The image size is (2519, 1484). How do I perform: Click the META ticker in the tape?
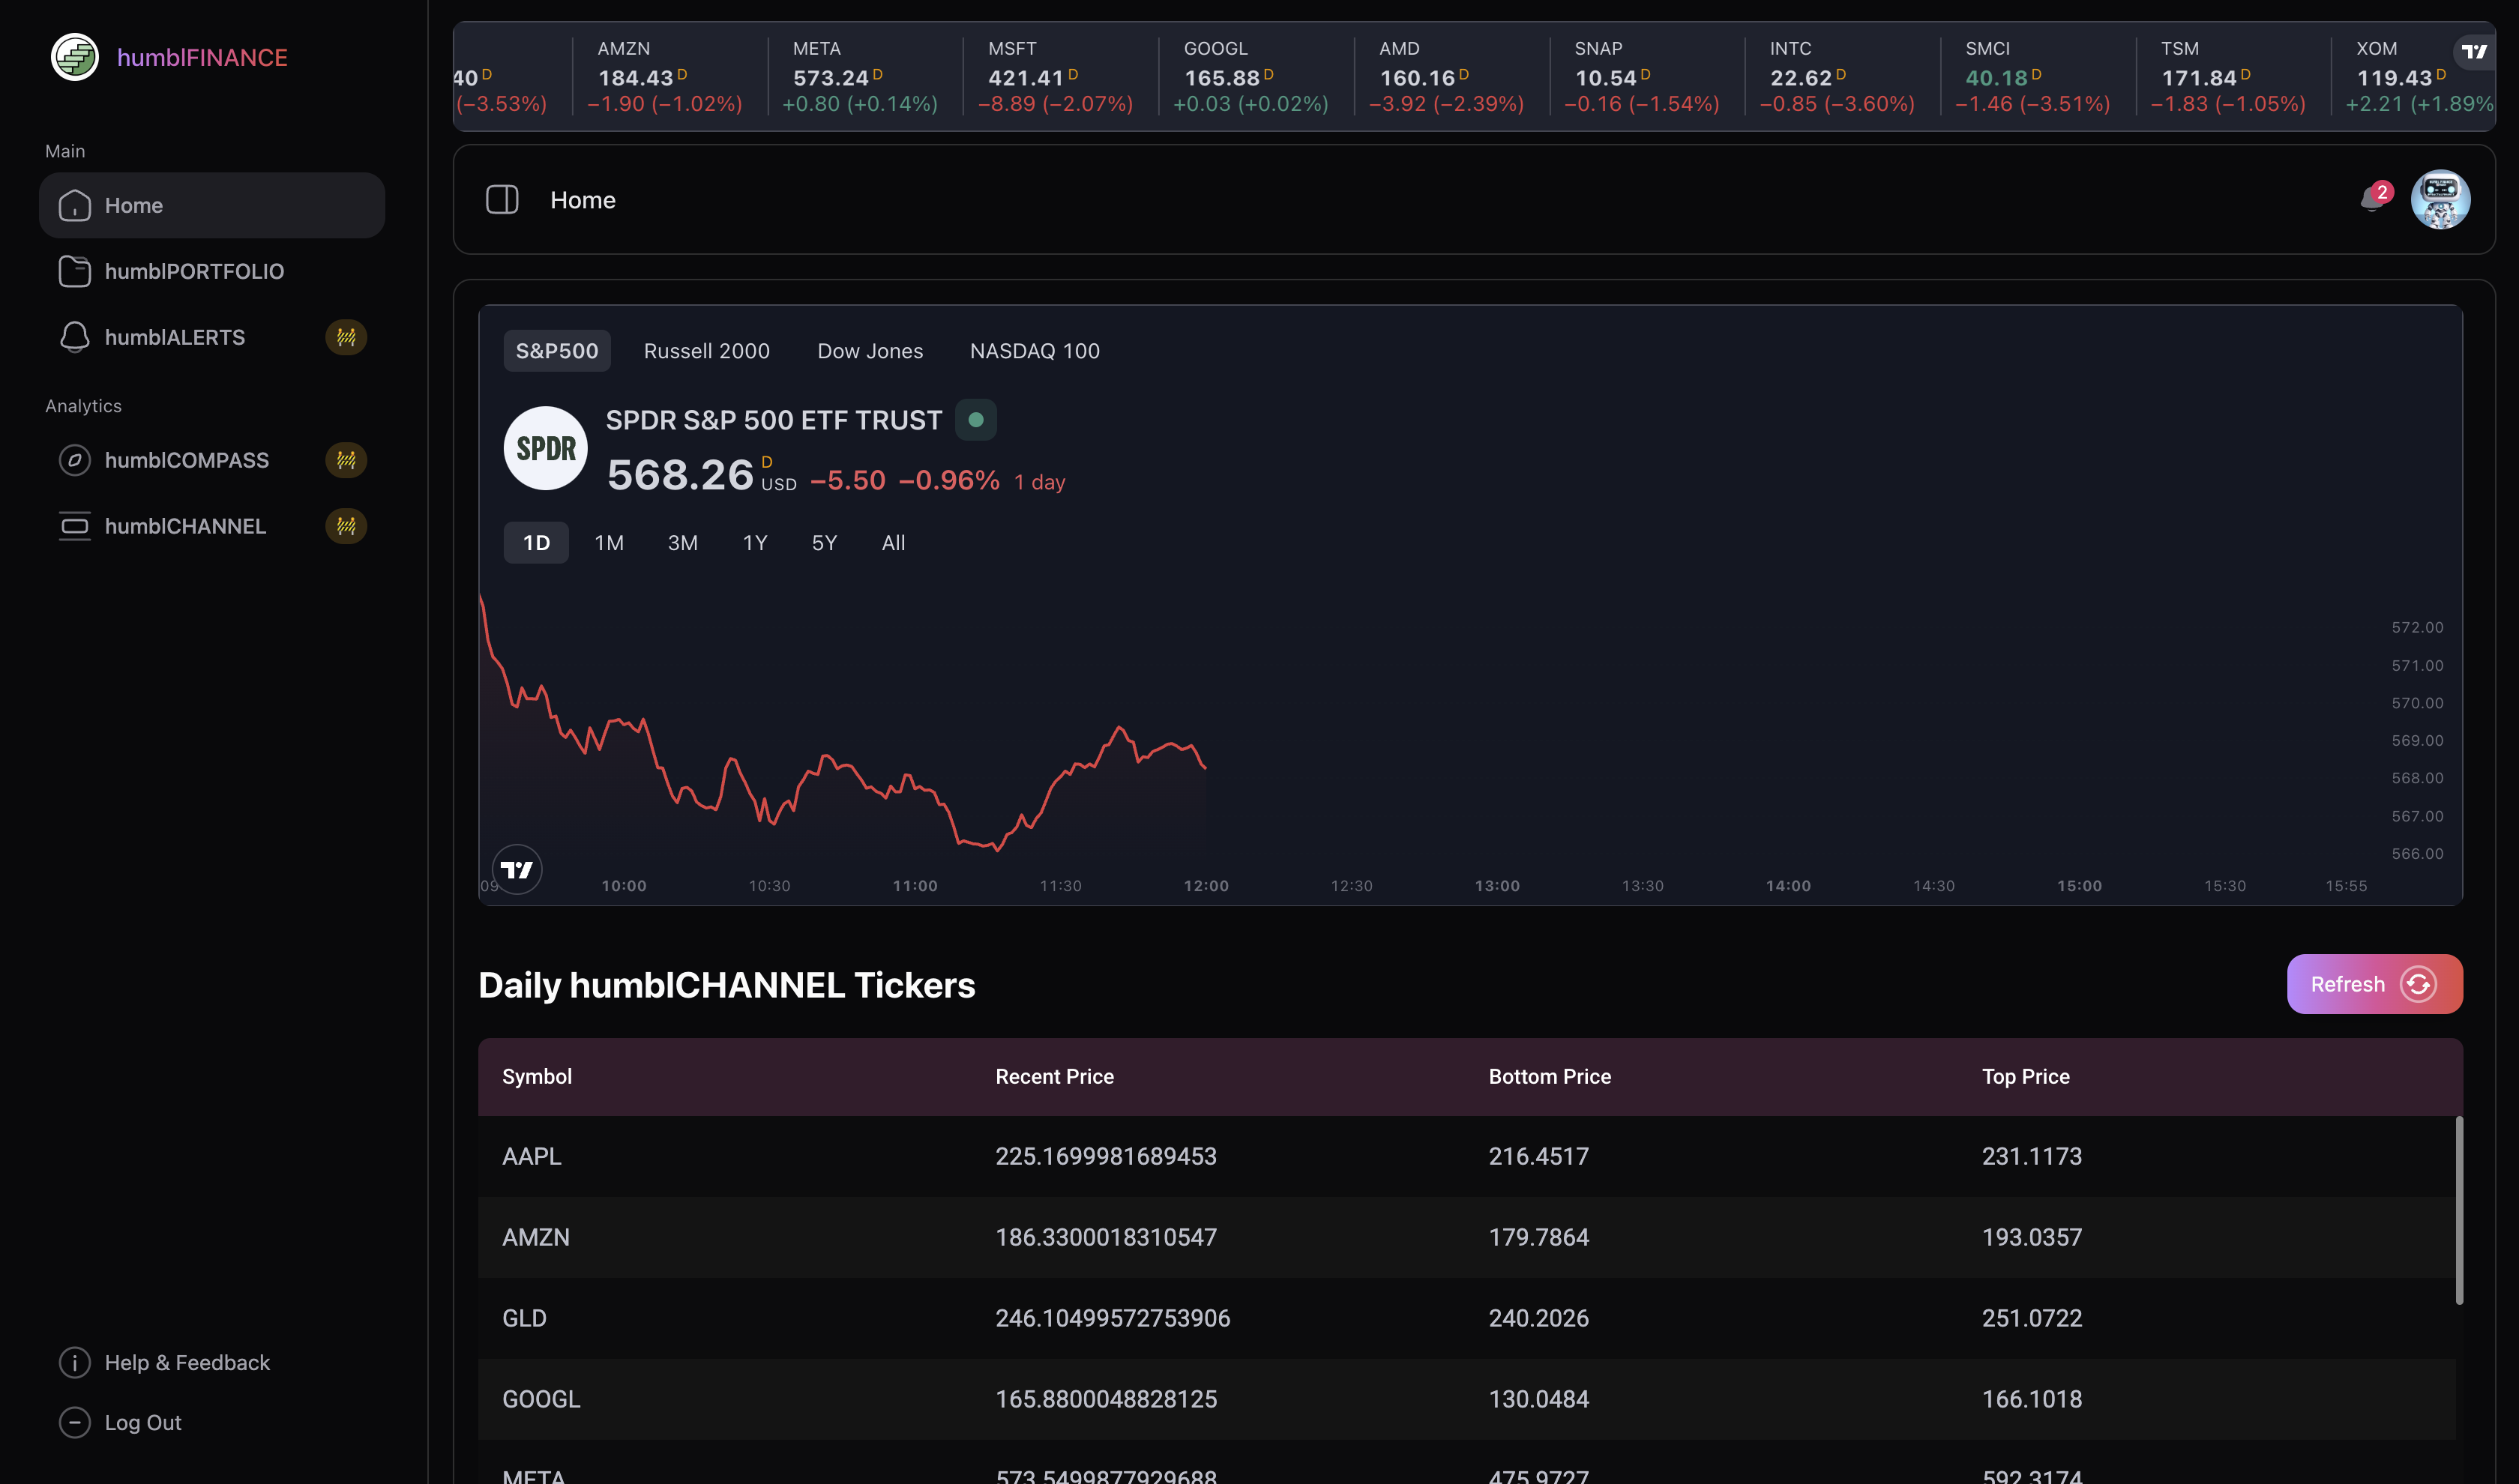click(864, 76)
